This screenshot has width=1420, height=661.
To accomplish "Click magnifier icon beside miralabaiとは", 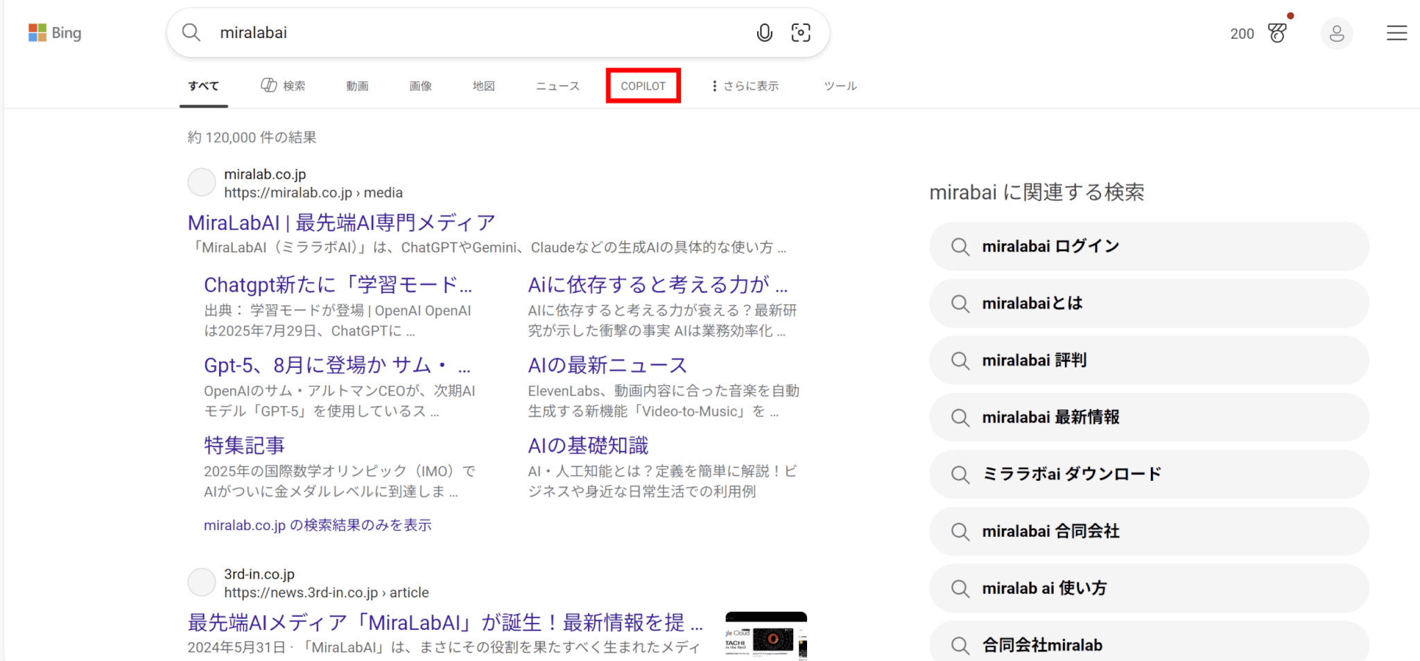I will (960, 303).
